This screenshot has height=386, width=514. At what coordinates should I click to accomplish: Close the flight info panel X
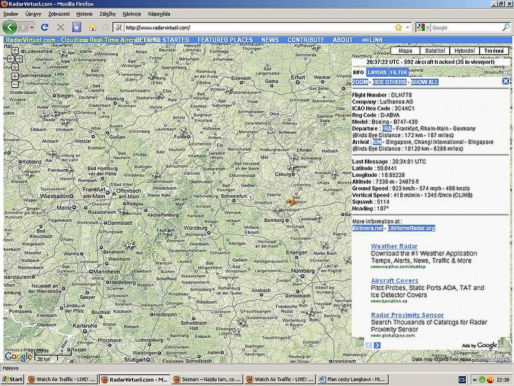[x=506, y=81]
